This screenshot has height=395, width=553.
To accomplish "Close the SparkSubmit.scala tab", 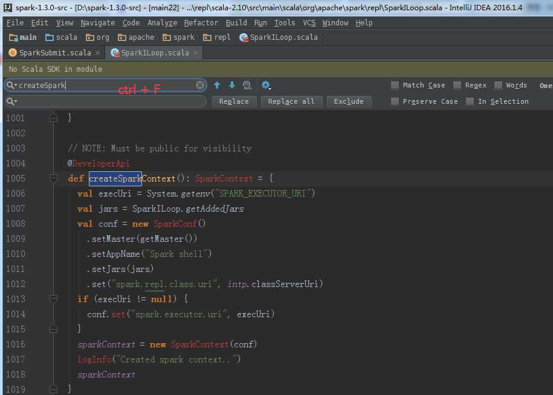I will click(x=98, y=53).
